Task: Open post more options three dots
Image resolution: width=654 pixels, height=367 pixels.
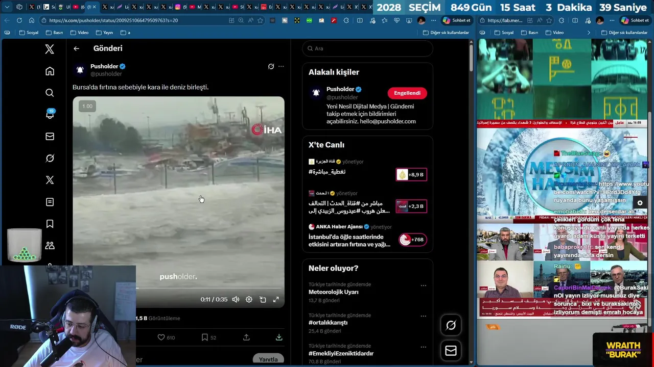Action: (x=281, y=66)
